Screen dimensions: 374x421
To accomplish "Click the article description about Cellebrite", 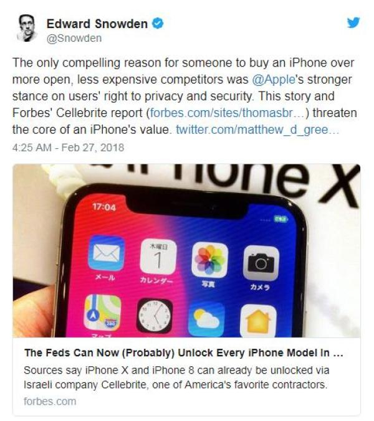I will (x=176, y=377).
